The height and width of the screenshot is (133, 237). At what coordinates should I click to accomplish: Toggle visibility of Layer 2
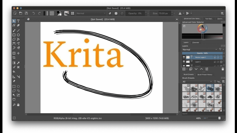(184, 62)
